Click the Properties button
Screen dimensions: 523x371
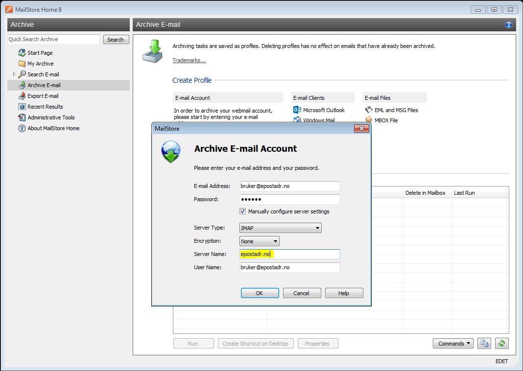318,343
